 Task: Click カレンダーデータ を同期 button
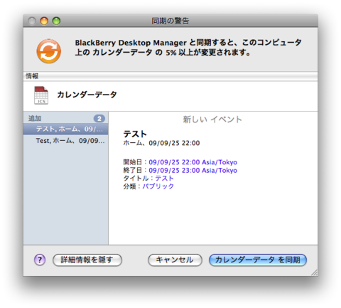coord(258,260)
